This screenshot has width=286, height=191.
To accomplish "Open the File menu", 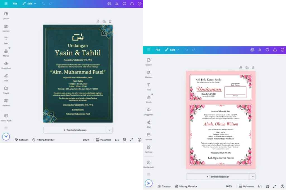I will pos(15,4).
